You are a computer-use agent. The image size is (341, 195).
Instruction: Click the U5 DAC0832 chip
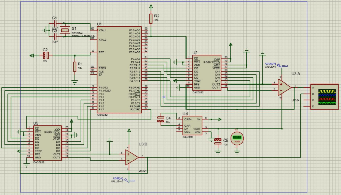[x=47, y=143]
